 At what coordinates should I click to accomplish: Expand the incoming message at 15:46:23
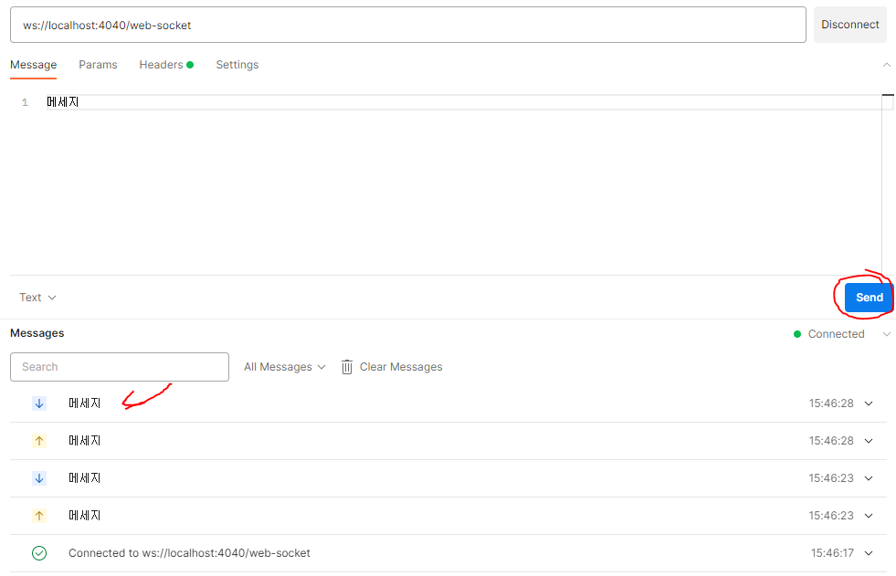(x=869, y=478)
